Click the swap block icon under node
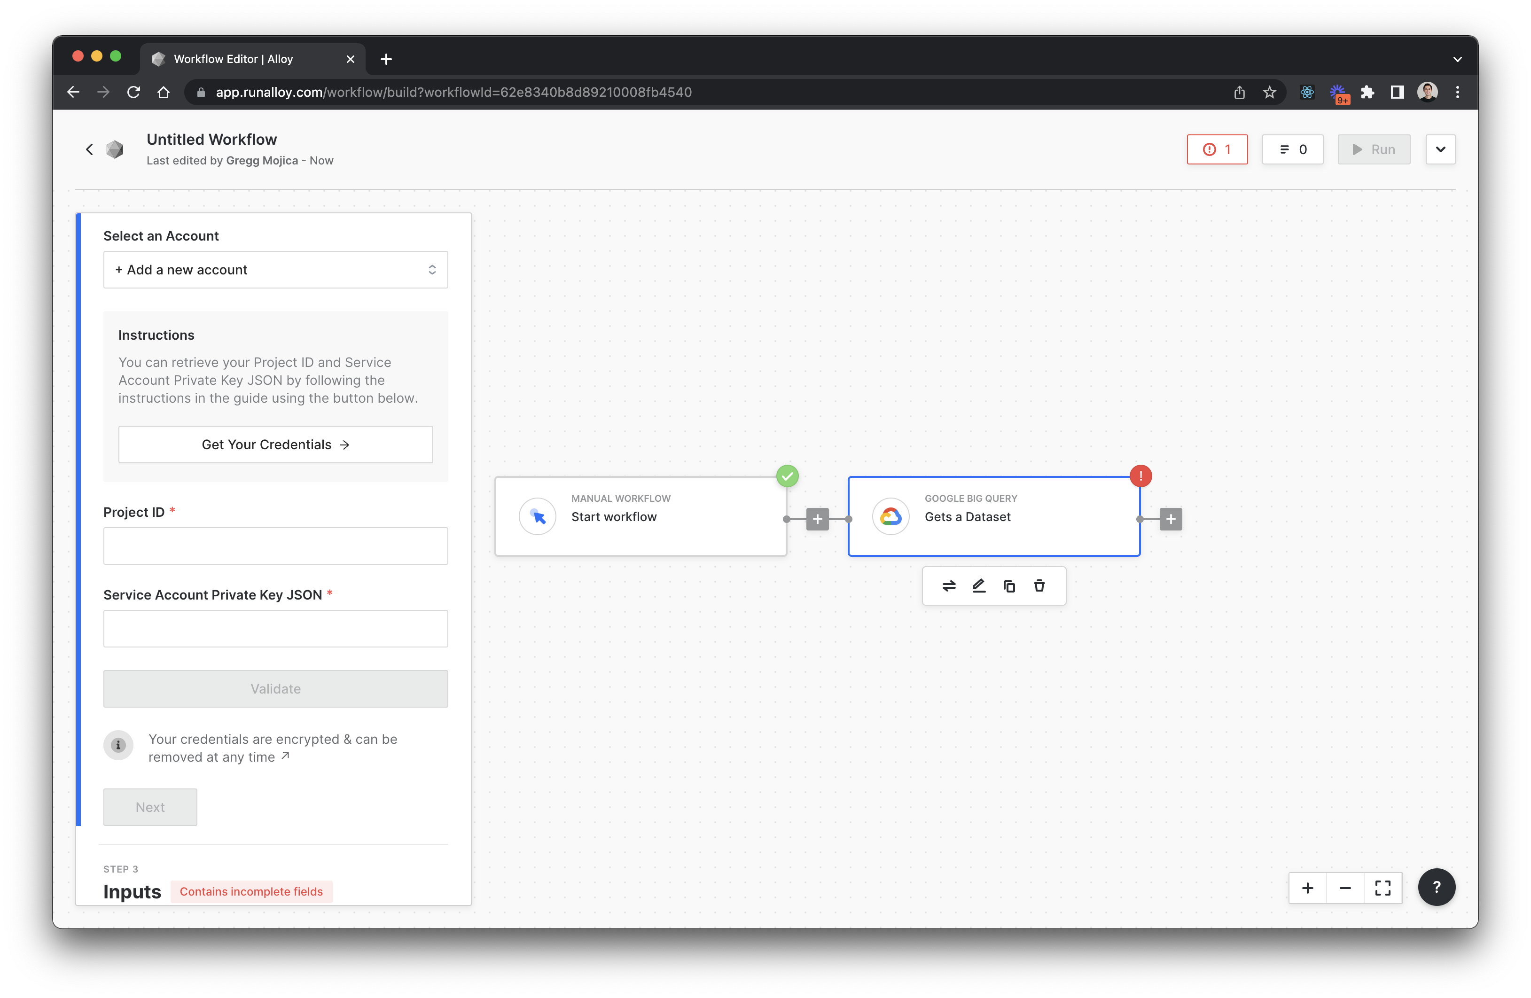Screen dimensions: 1531x998 [x=948, y=585]
